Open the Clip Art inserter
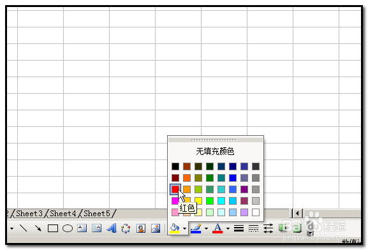368x250 pixels. pyautogui.click(x=141, y=228)
